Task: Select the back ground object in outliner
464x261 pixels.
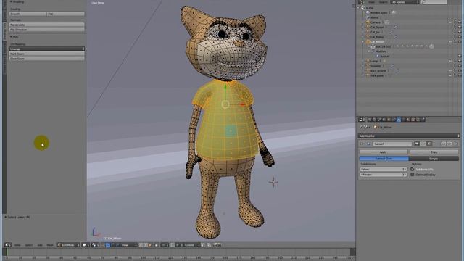Action: tap(378, 71)
